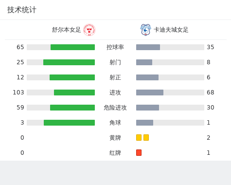Screen dimensions: 231x185
Task: Click the green 角球 bar showing 3
Action: [69, 123]
